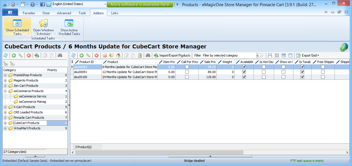Image resolution: width=352 pixels, height=166 pixels.
Task: Toggle Is Taxable checkbox for sku00082
Action: pyautogui.click(x=302, y=67)
